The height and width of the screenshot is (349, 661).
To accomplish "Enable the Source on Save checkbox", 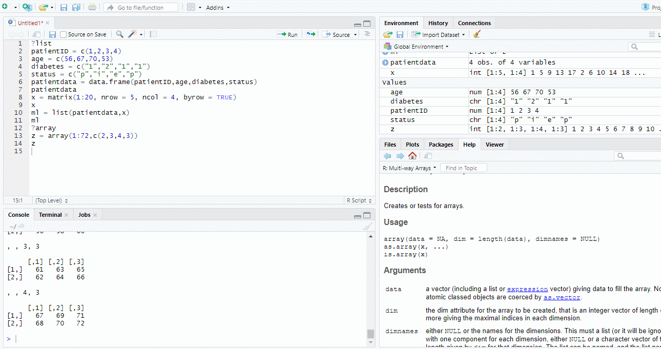I will [64, 34].
